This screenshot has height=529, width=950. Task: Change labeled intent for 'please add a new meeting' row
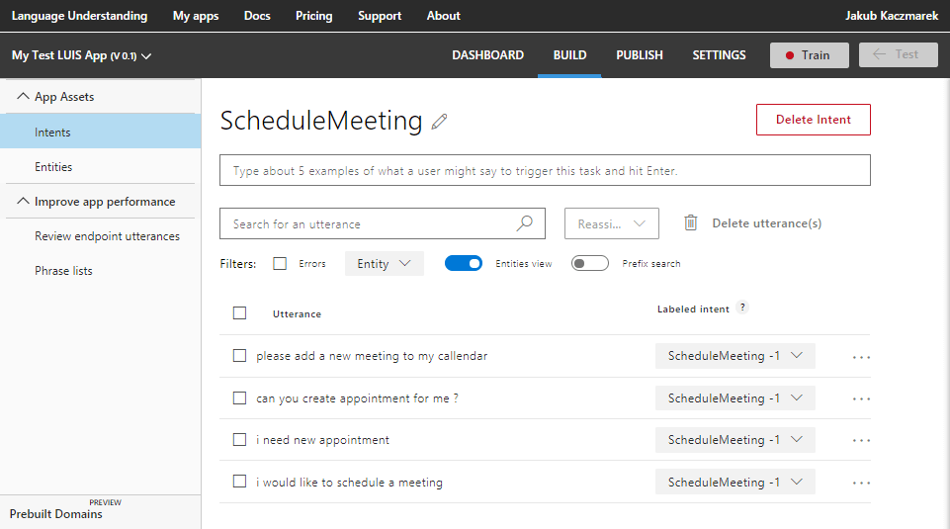click(x=734, y=356)
